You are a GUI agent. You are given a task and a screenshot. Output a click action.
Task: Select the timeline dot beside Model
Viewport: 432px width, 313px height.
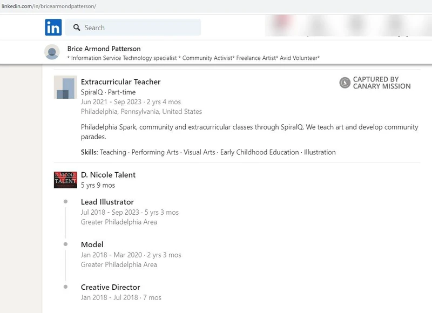(x=66, y=244)
